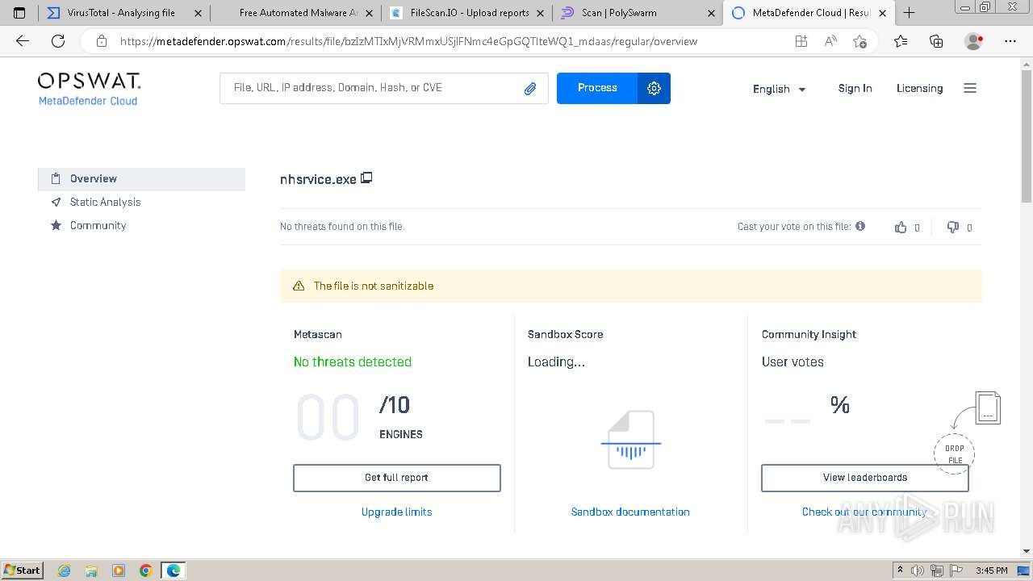Open the Favorites list

(901, 41)
